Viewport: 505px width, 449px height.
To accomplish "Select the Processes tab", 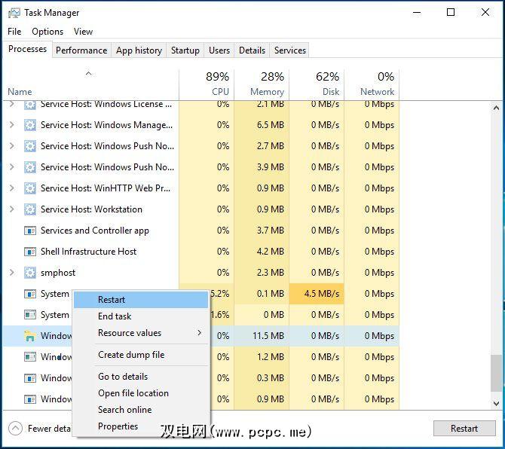I will [x=27, y=49].
